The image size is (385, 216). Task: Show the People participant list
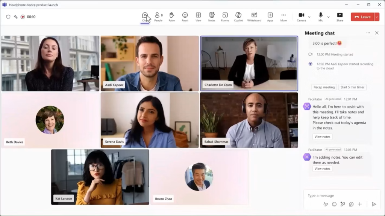coord(158,17)
